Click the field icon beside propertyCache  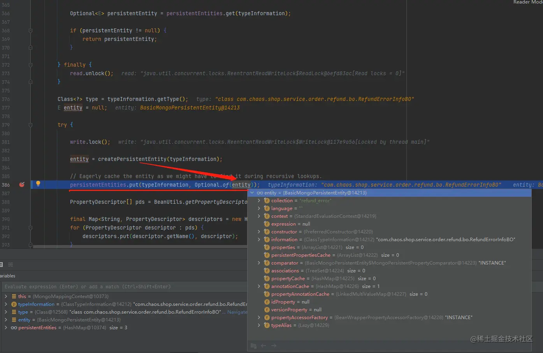[x=267, y=278]
